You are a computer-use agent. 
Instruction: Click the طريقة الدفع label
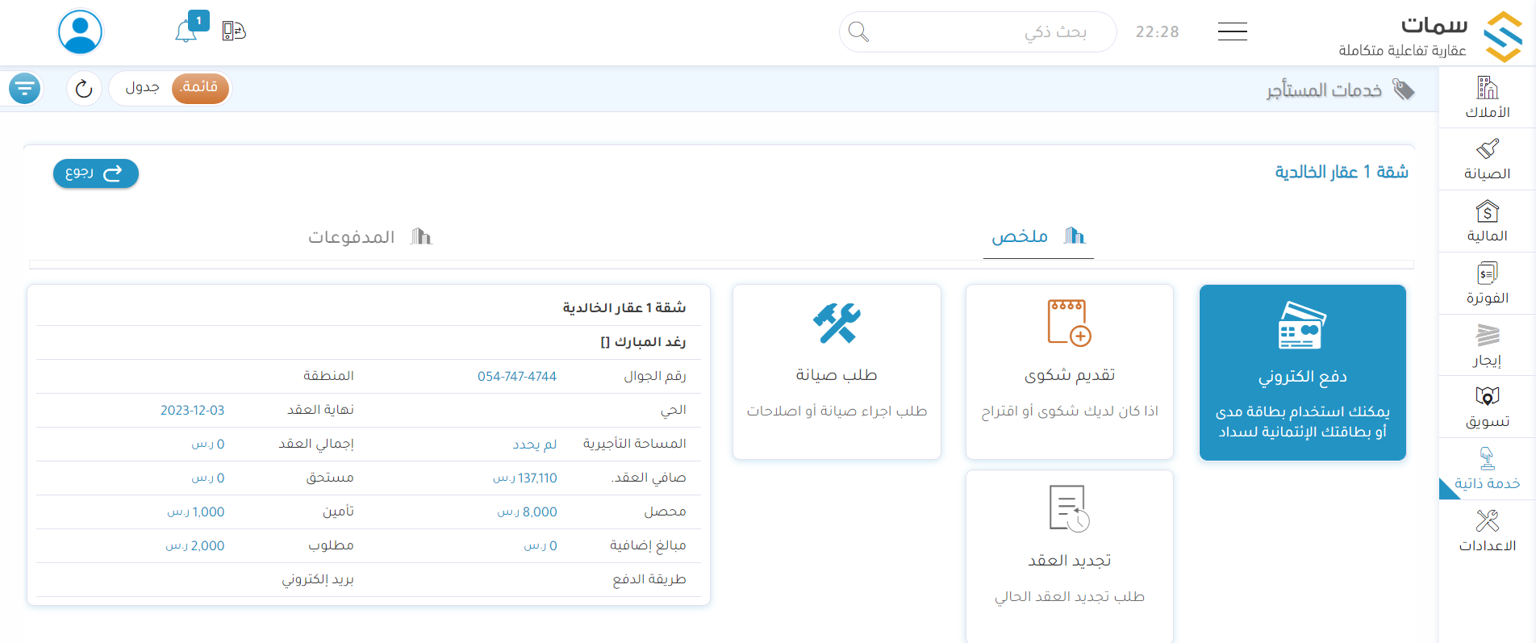click(x=649, y=579)
